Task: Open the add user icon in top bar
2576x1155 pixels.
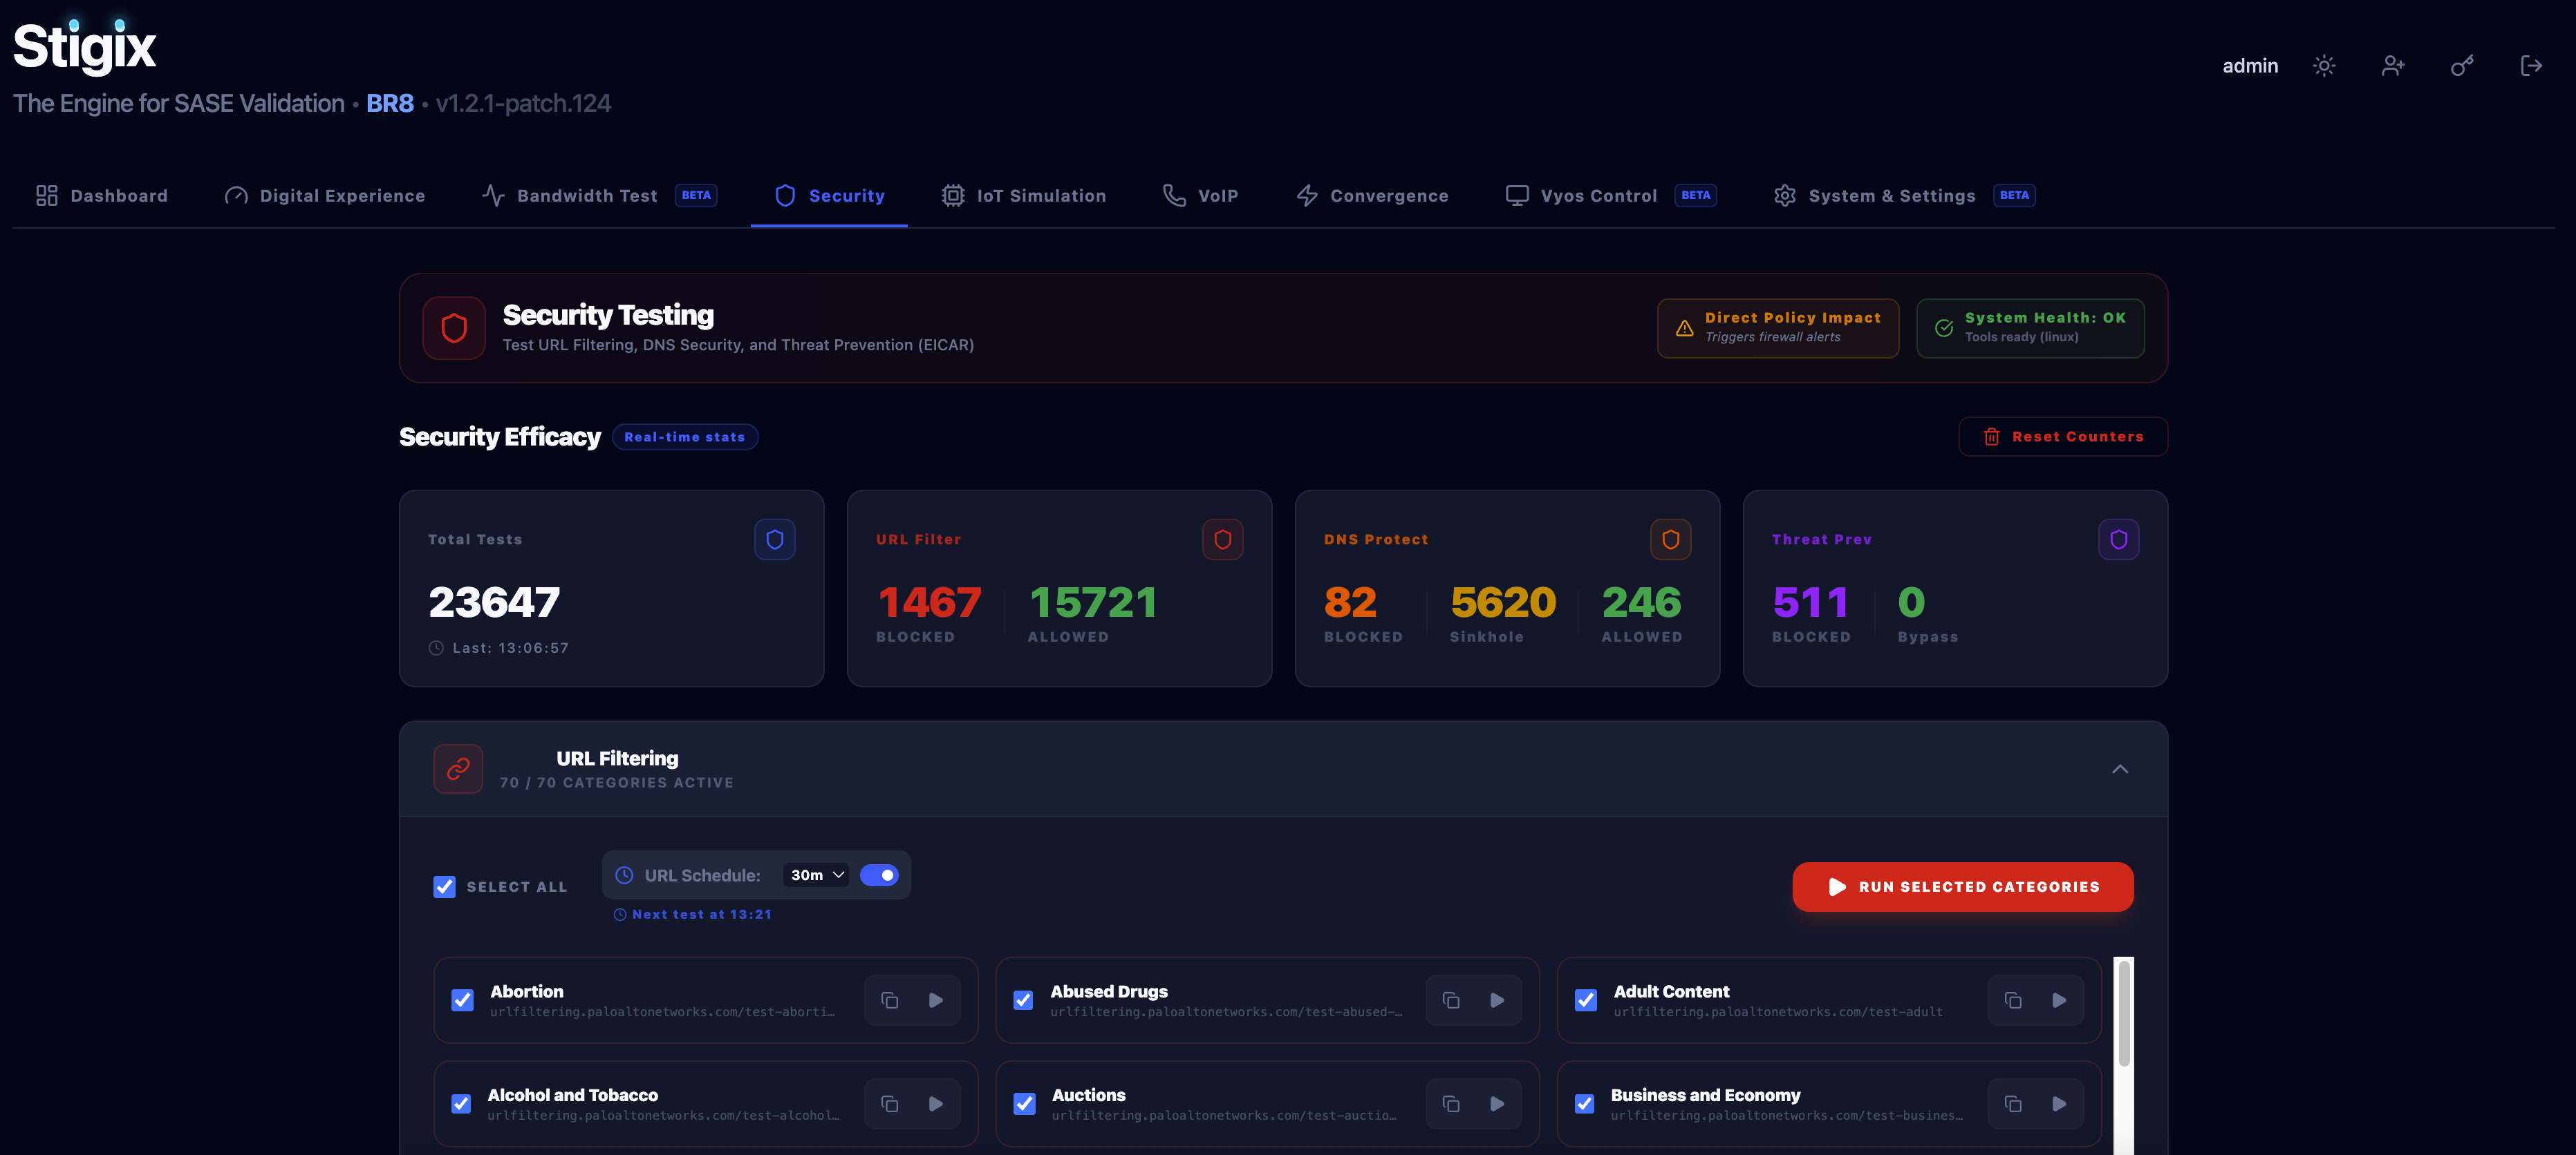Action: 2393,65
